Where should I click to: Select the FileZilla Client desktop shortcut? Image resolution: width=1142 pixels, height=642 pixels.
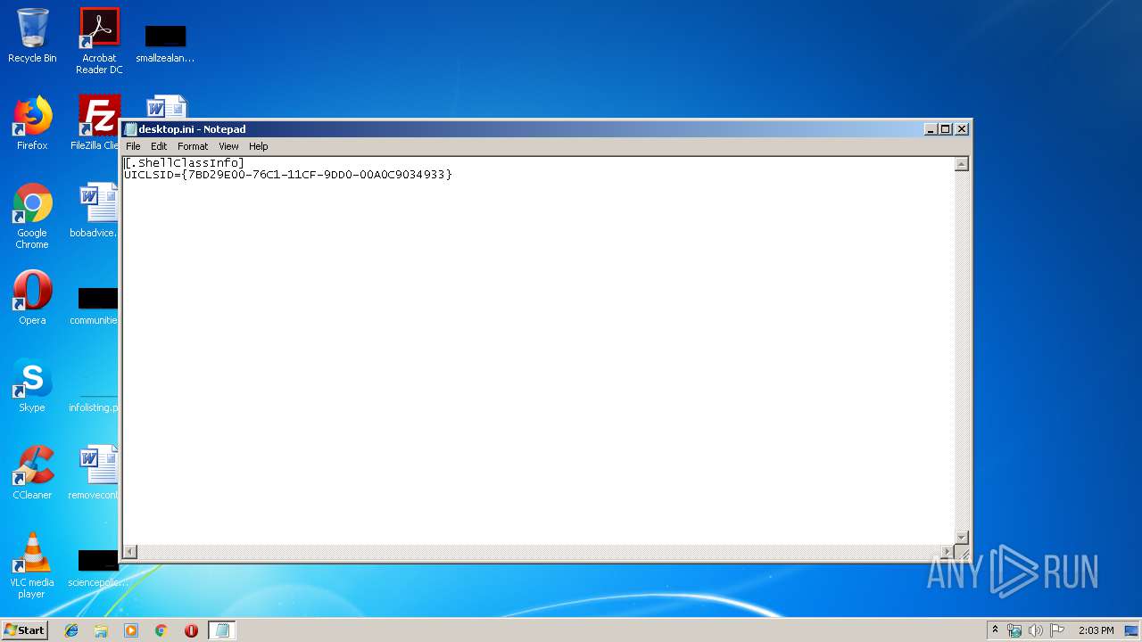(x=95, y=123)
